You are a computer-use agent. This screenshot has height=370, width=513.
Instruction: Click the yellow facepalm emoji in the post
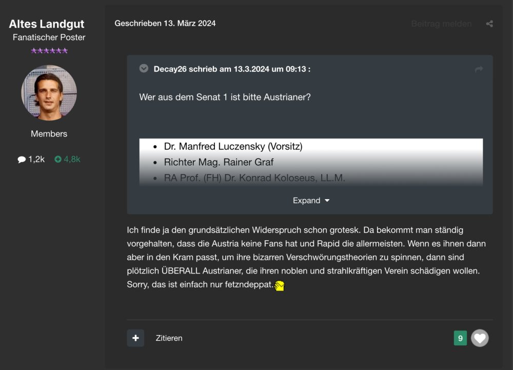(280, 286)
